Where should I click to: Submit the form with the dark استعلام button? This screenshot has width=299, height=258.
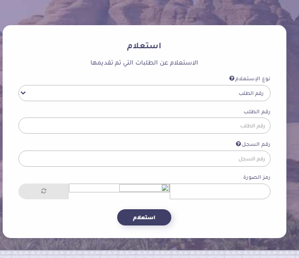coord(144,217)
